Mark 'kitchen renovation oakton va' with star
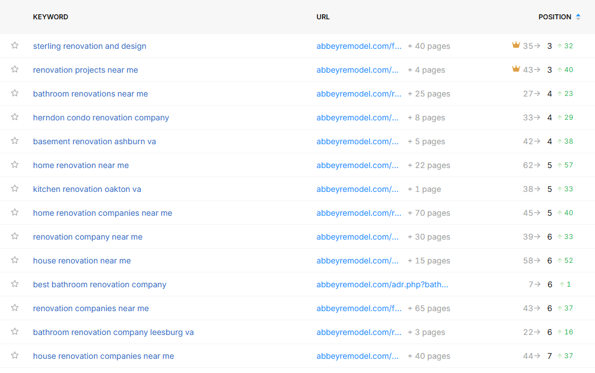This screenshot has height=373, width=595. coord(15,188)
